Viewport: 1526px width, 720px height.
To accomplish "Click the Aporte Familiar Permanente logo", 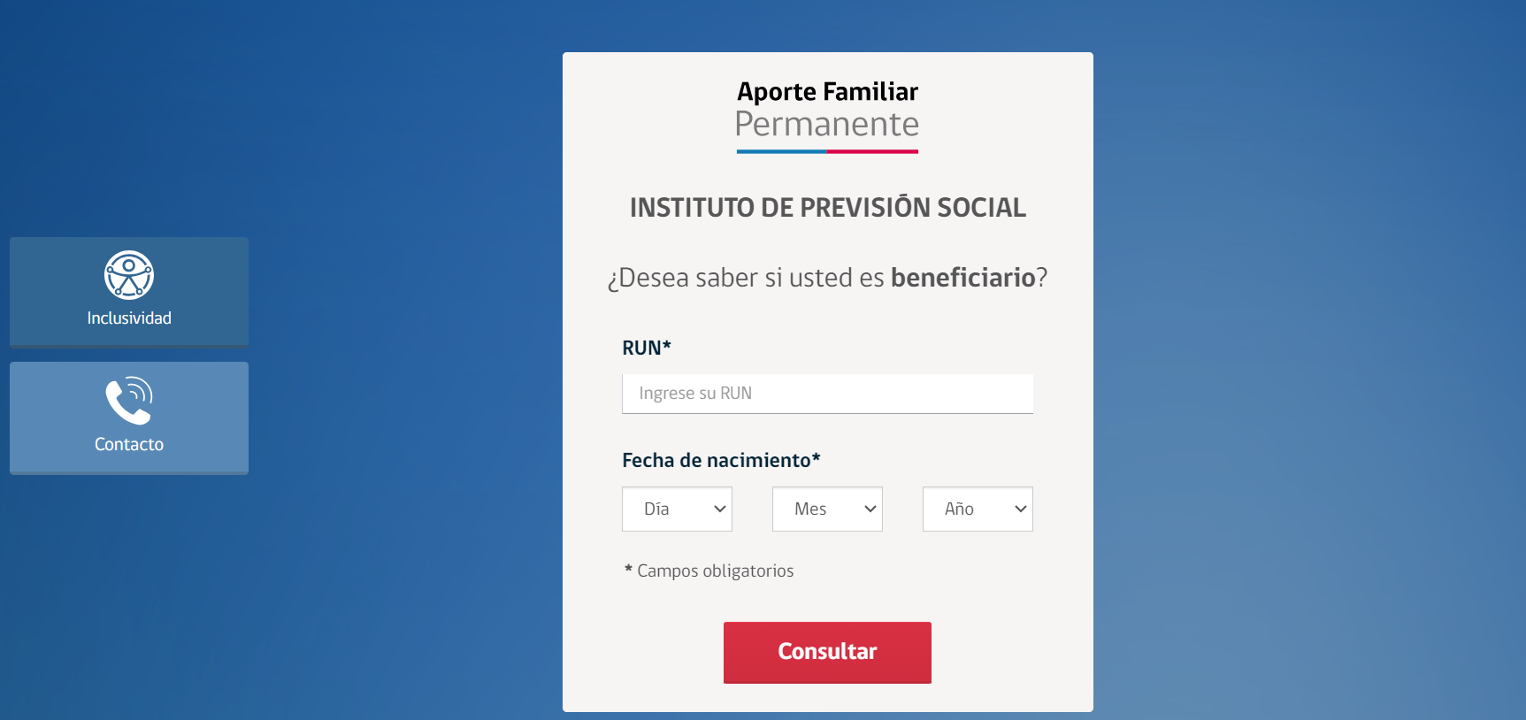I will [827, 110].
